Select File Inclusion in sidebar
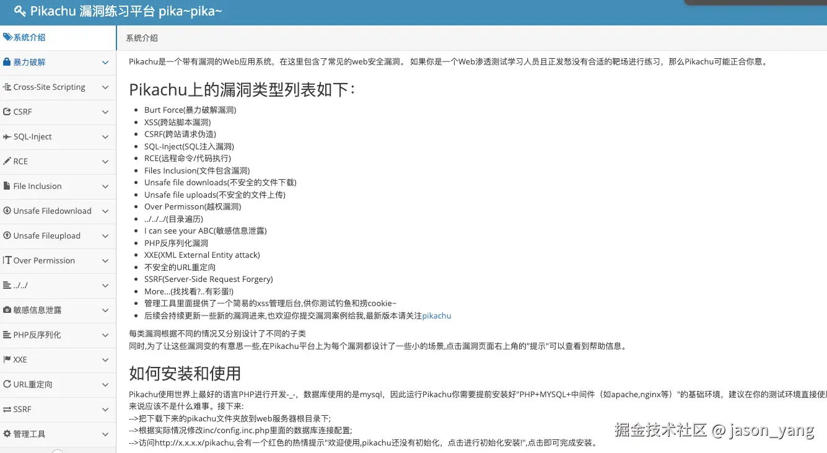Viewport: 827px width, 453px height. (x=58, y=186)
